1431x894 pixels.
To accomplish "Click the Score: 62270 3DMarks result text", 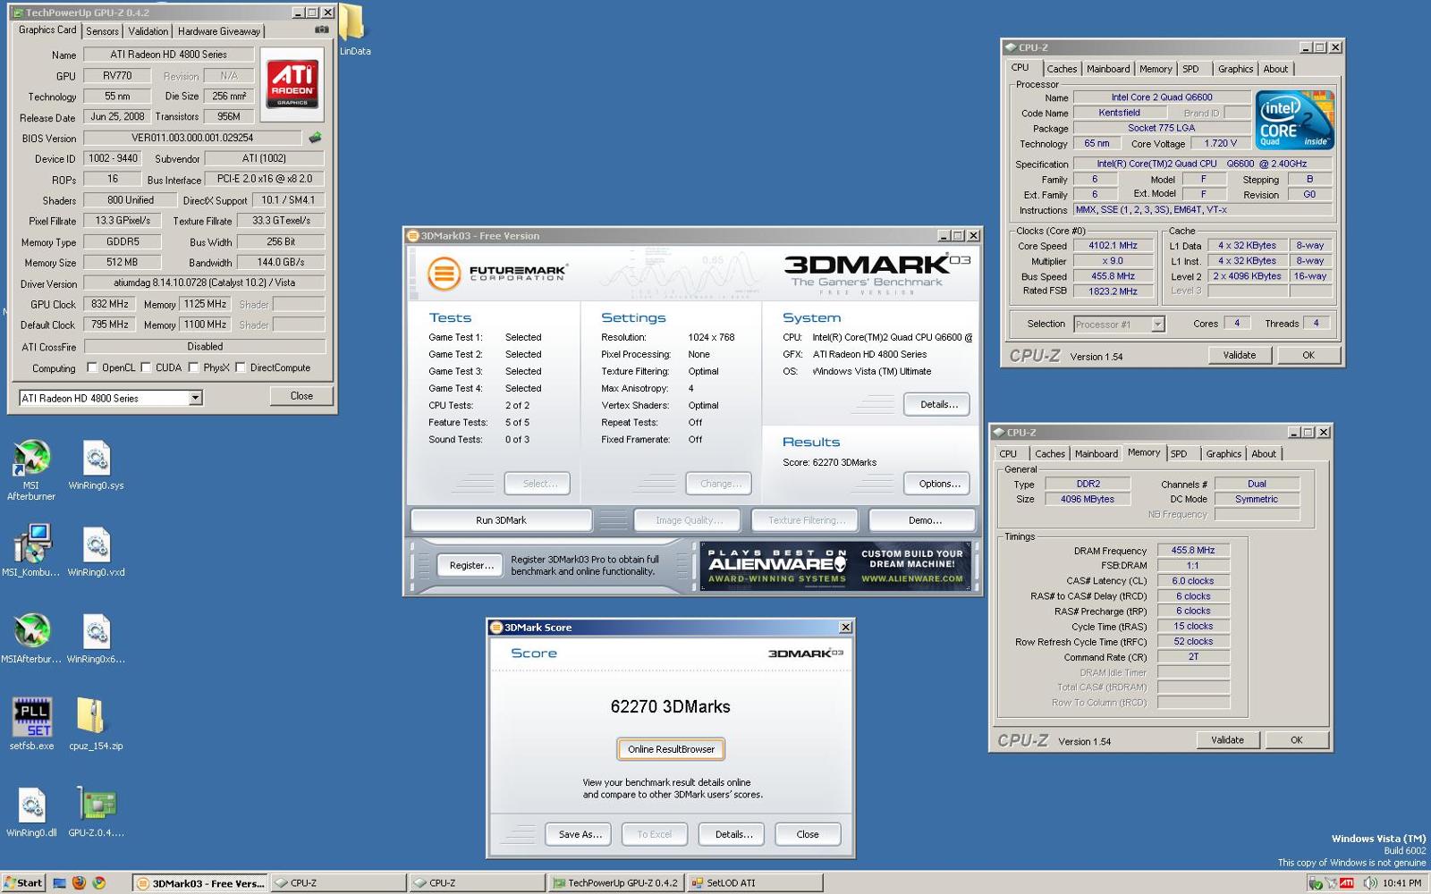I will 829,462.
